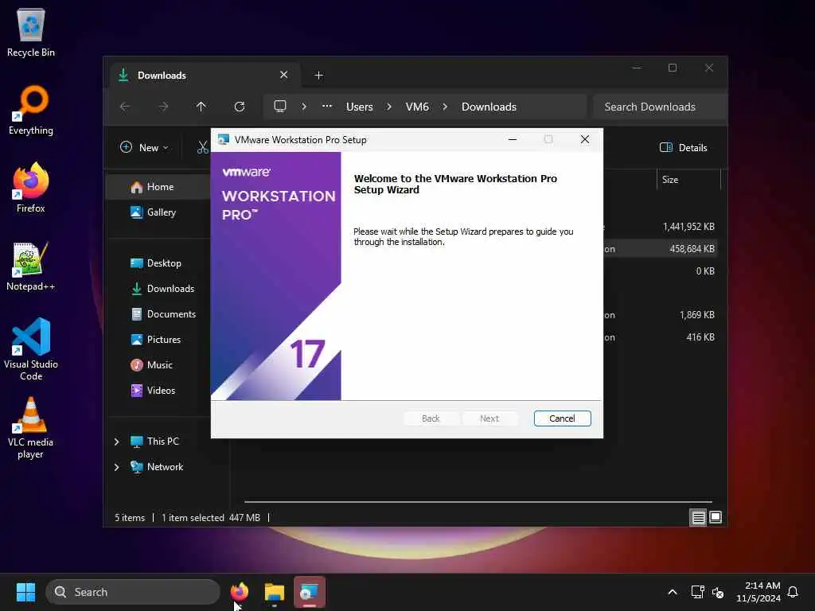Image resolution: width=815 pixels, height=611 pixels.
Task: Click the Cut scissors icon in Explorer toolbar
Action: point(203,147)
